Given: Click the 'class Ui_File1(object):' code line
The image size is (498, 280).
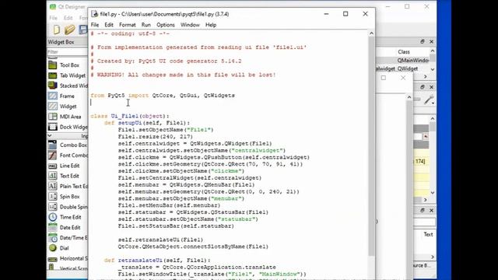Looking at the screenshot, I should coord(130,116).
